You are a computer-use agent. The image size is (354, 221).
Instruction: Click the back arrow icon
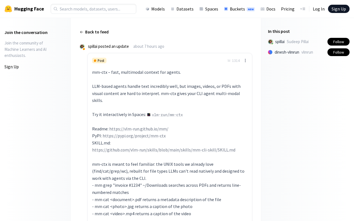coord(82,32)
